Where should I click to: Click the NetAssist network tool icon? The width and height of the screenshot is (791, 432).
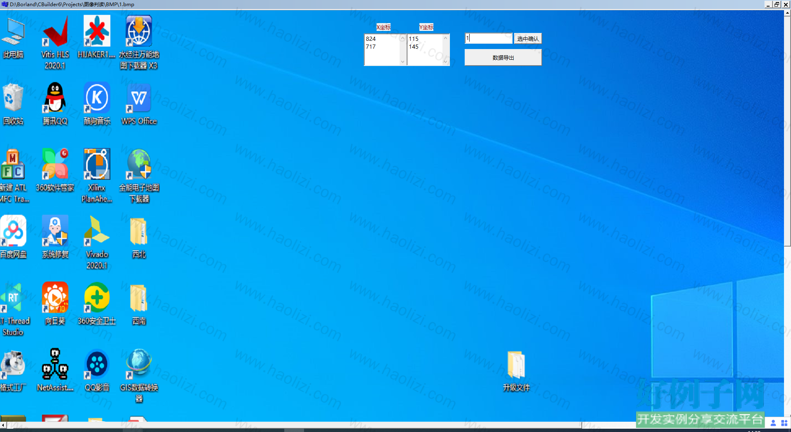click(55, 364)
